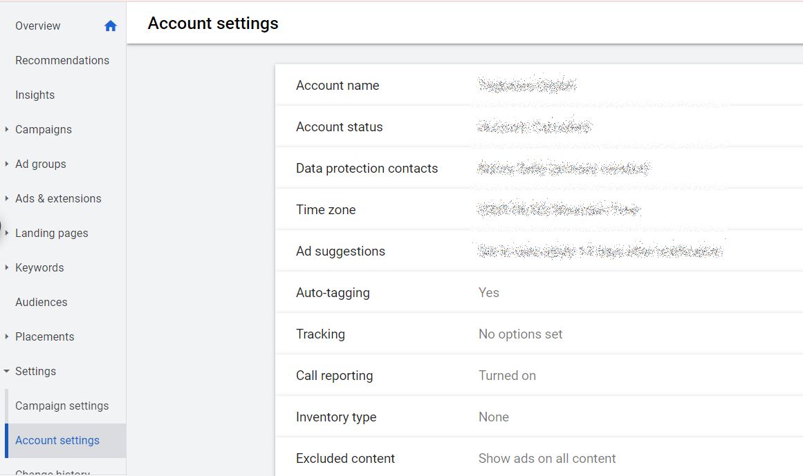Screen dimensions: 803x476
Task: Go to Campaign settings
Action: point(62,406)
